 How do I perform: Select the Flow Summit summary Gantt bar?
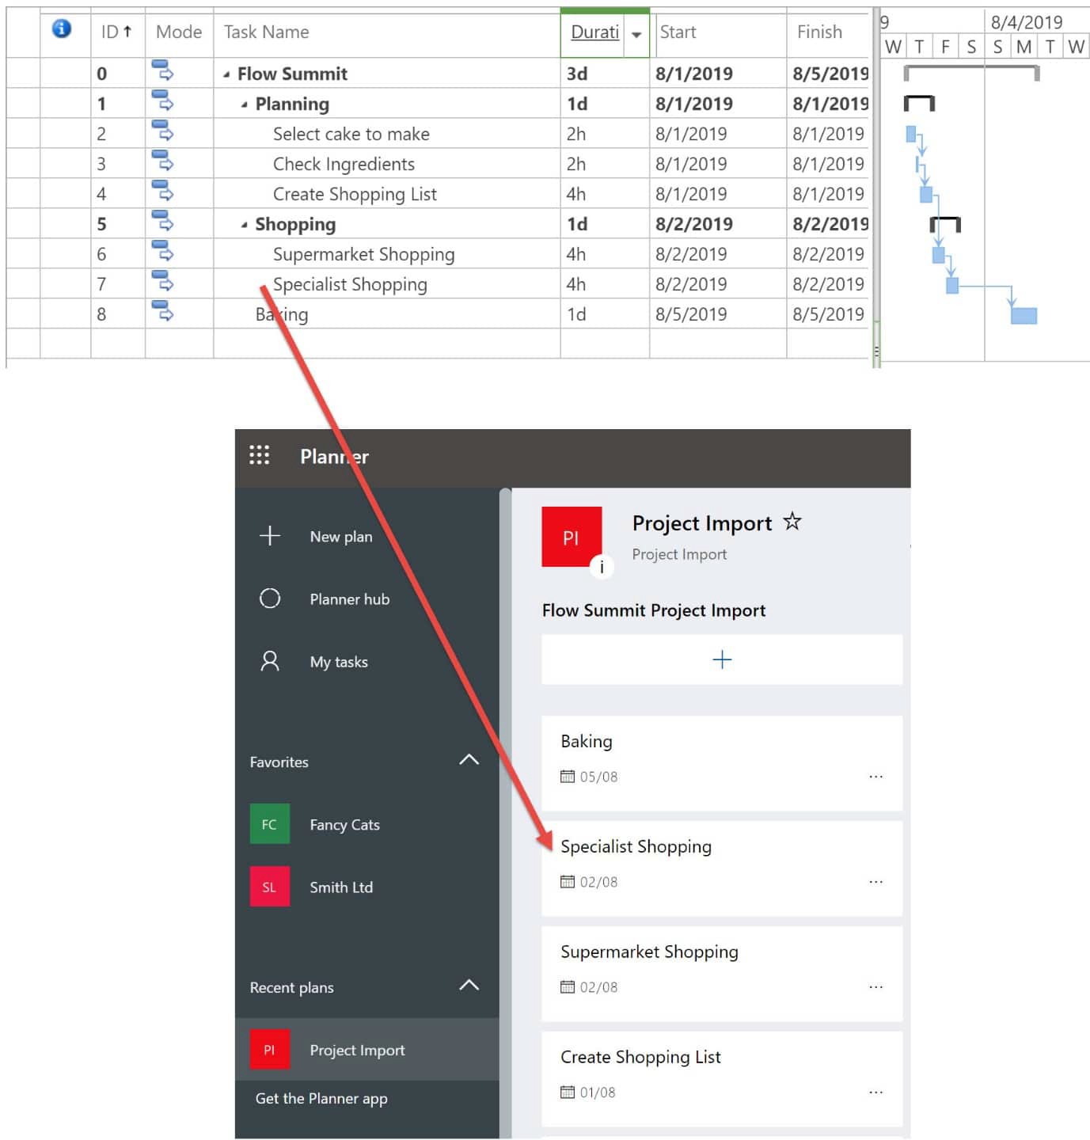pyautogui.click(x=971, y=73)
